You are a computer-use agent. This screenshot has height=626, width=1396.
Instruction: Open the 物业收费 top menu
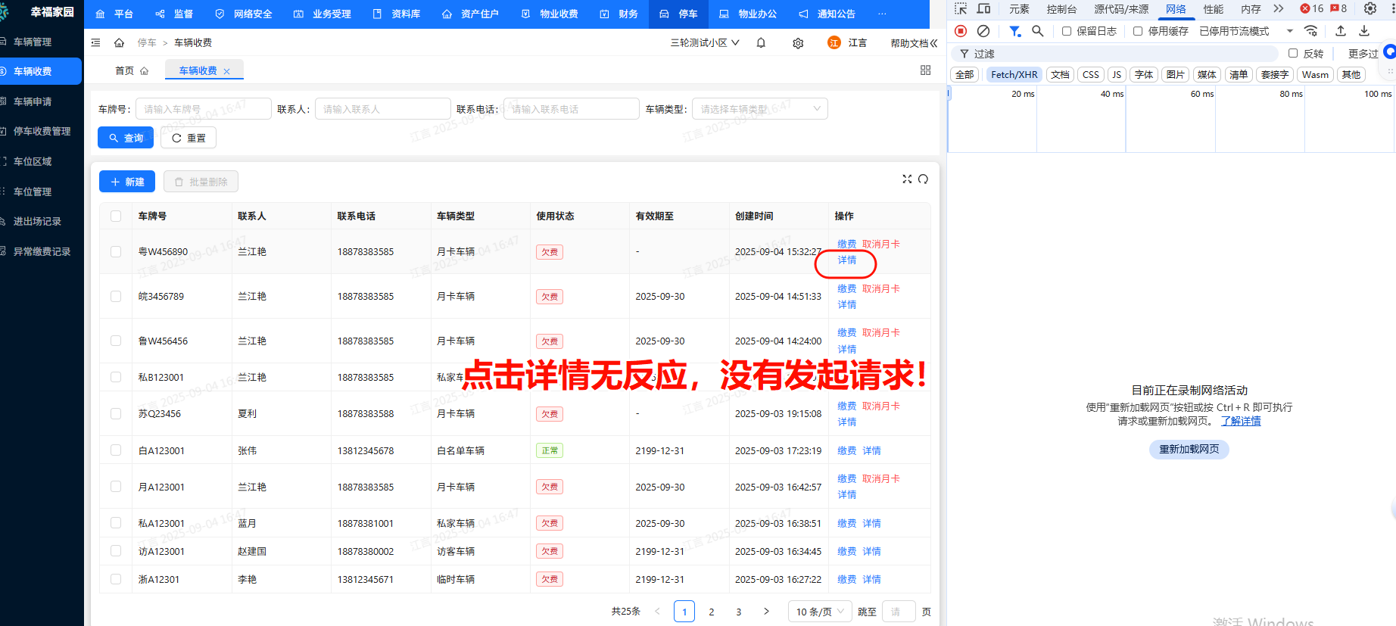(x=550, y=14)
